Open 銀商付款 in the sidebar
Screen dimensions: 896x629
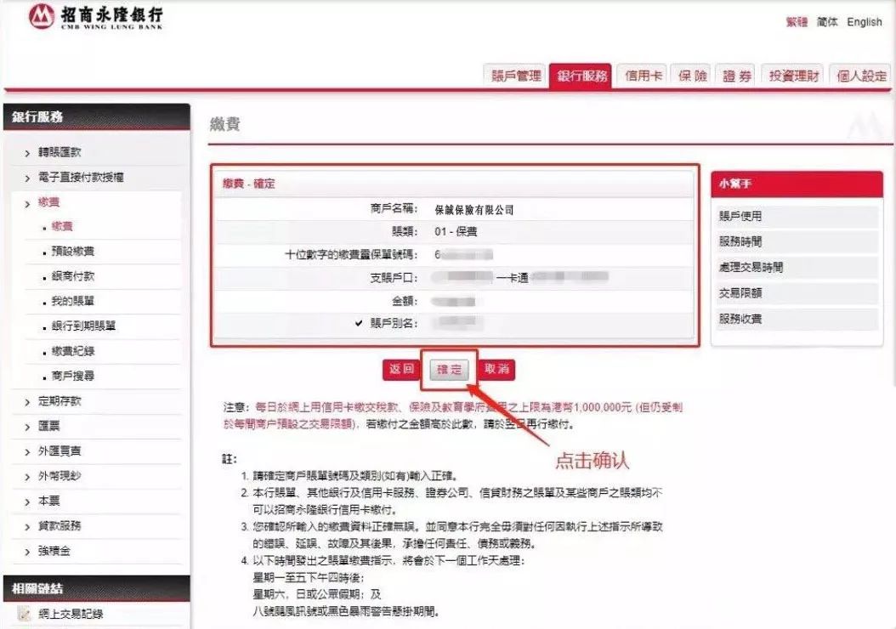72,276
